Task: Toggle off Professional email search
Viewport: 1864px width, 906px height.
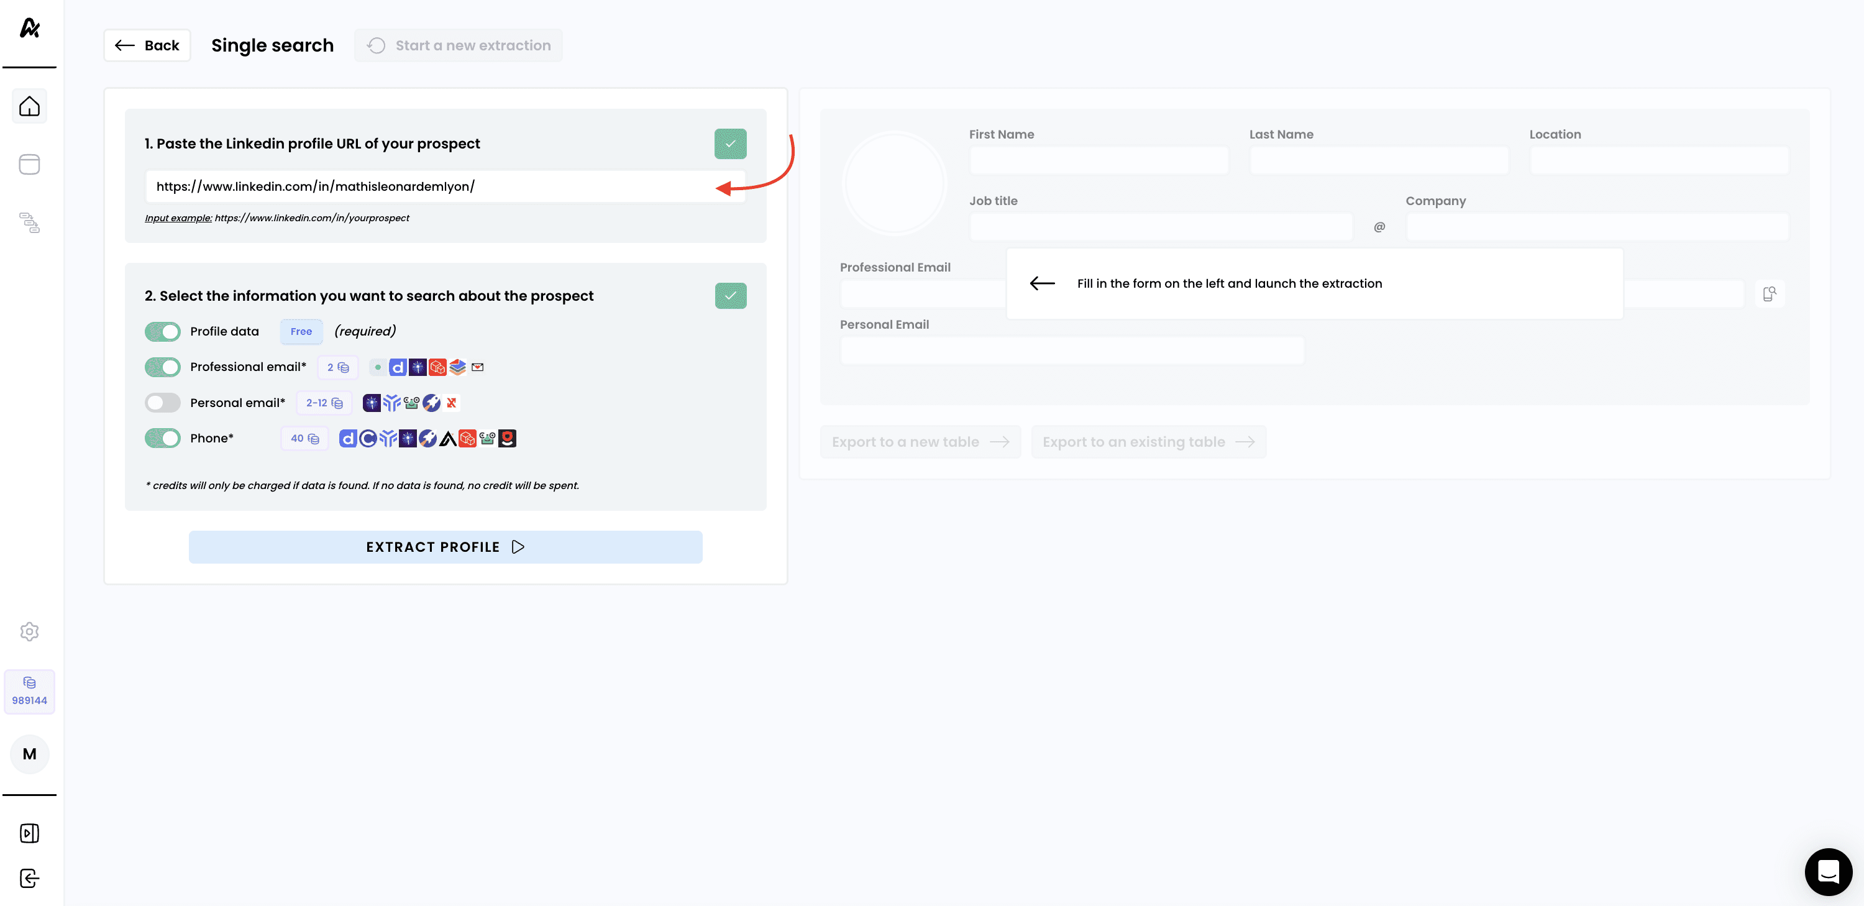Action: 163,367
